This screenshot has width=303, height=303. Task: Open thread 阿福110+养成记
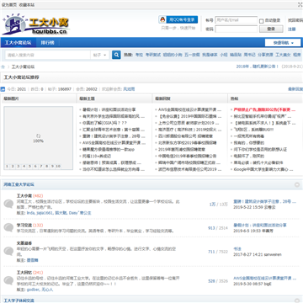tap(97, 157)
